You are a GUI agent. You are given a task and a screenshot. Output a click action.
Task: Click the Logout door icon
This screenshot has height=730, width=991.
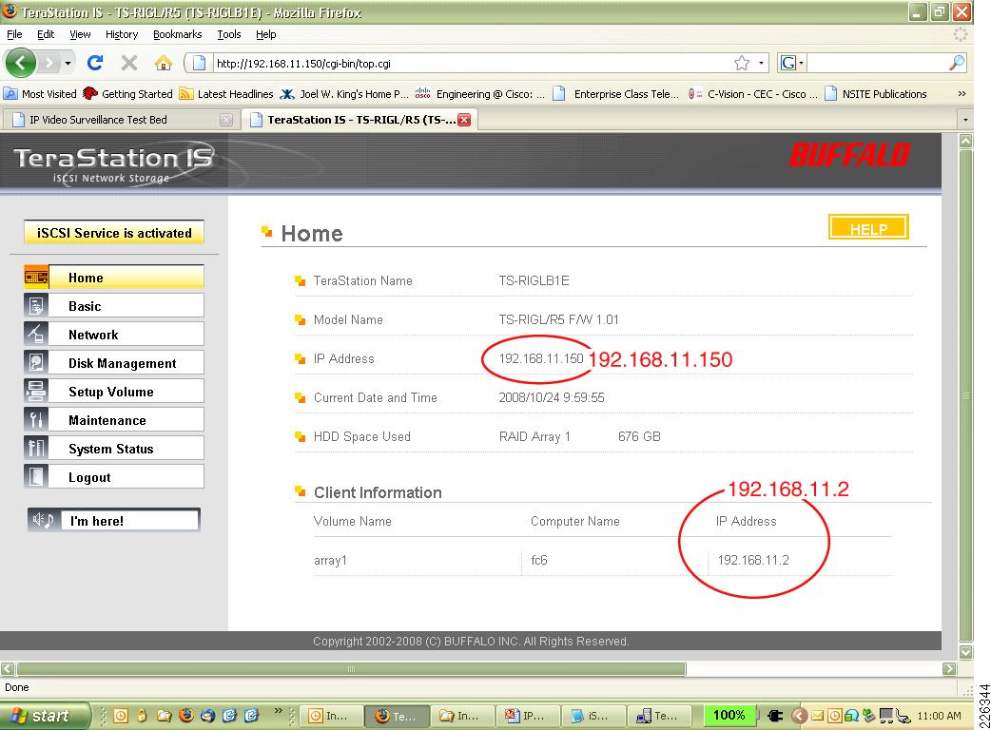(x=36, y=477)
